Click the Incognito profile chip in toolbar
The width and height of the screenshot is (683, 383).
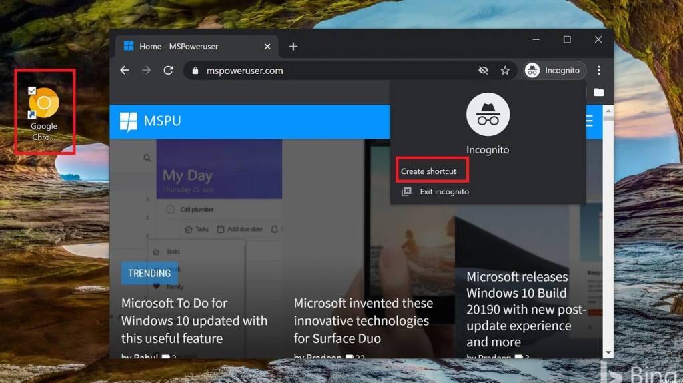tap(554, 70)
